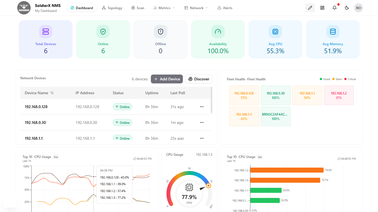This screenshot has width=378, height=212.
Task: Go to the Scan tab
Action: 138,8
